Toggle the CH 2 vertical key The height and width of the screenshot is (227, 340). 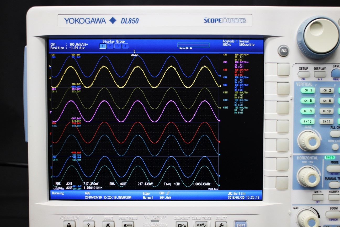(327, 90)
